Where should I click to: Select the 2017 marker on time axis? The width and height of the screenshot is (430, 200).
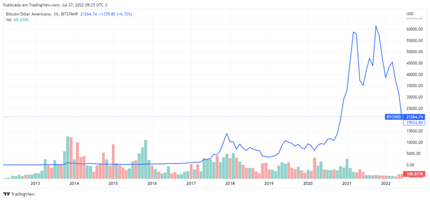[191, 184]
